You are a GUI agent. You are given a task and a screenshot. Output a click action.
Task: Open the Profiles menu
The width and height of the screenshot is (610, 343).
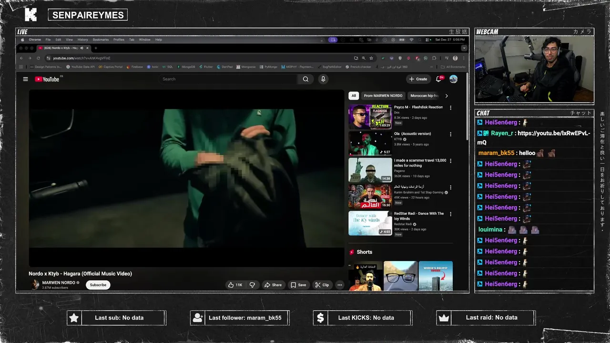(119, 40)
